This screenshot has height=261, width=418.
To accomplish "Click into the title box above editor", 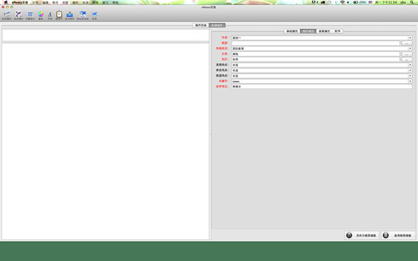I will (106, 35).
